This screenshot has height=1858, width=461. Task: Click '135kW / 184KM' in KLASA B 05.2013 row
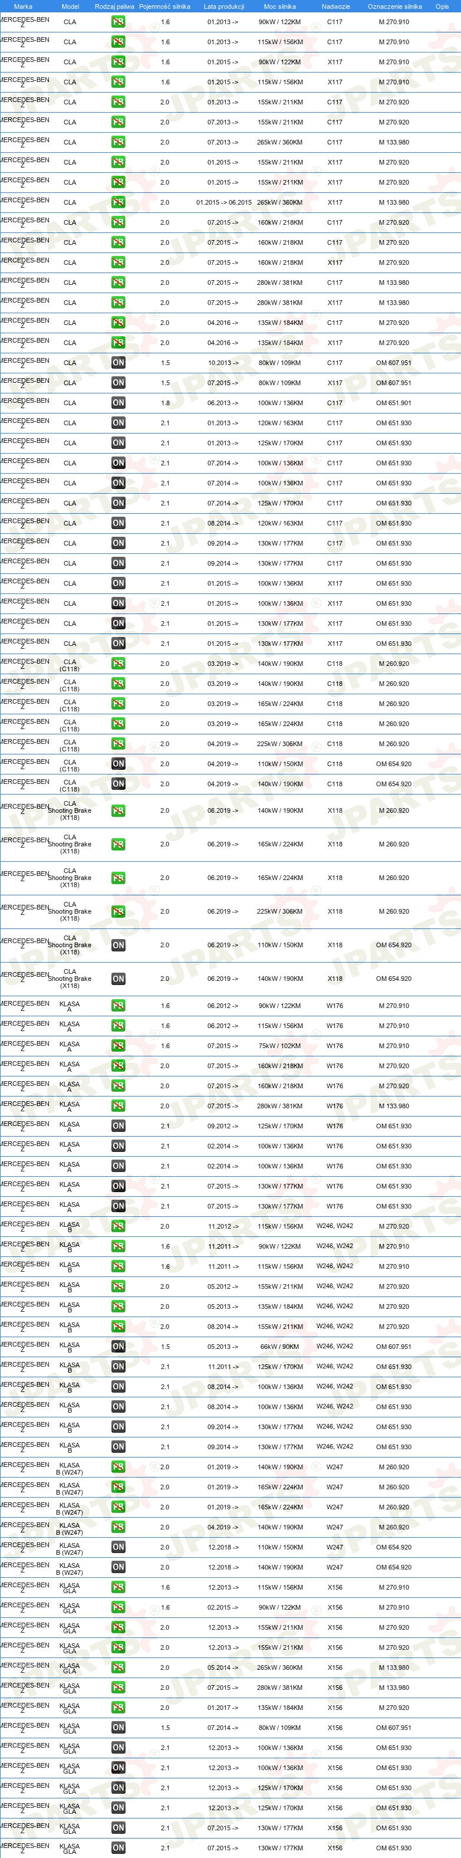280,1306
